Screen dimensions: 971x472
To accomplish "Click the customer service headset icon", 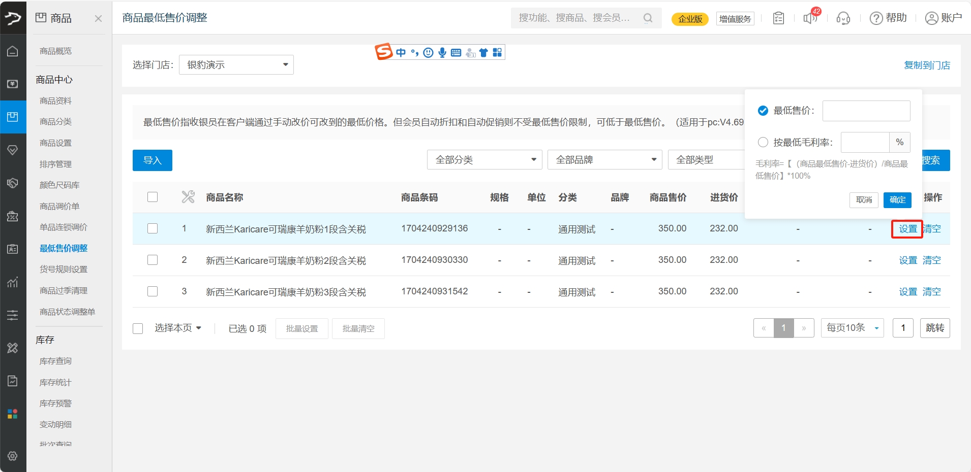I will coord(843,18).
